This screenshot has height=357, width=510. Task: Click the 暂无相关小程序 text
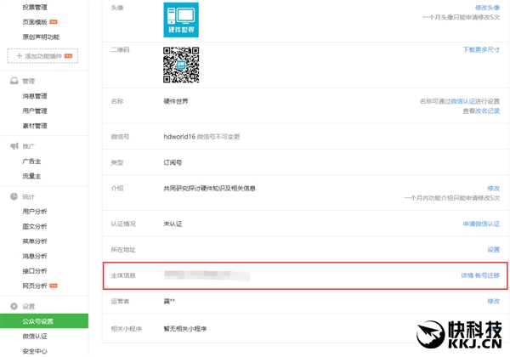[x=185, y=329]
